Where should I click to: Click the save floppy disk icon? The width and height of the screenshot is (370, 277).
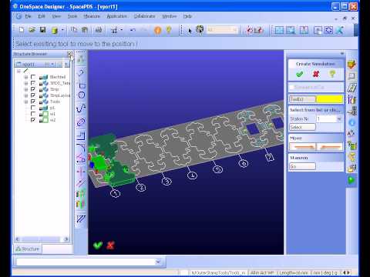coord(42,30)
